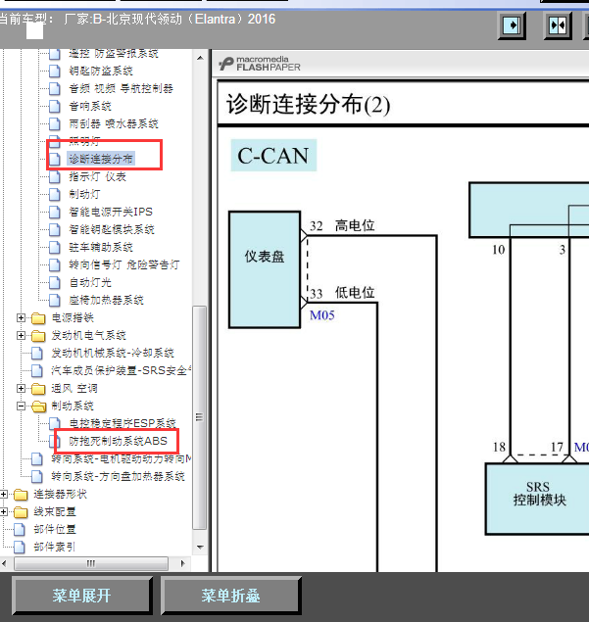589x622 pixels.
Task: Click the 厂家:B-北京现代领动 vehicle model text
Action: 170,19
